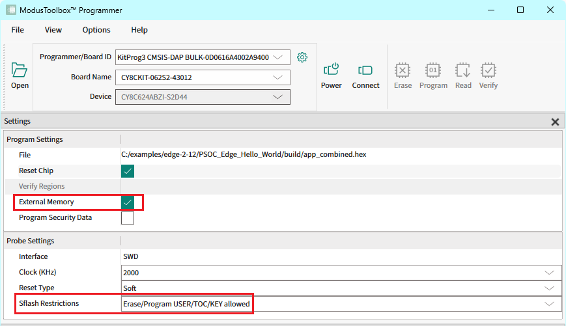Open the File menu
Image resolution: width=566 pixels, height=326 pixels.
tap(18, 30)
